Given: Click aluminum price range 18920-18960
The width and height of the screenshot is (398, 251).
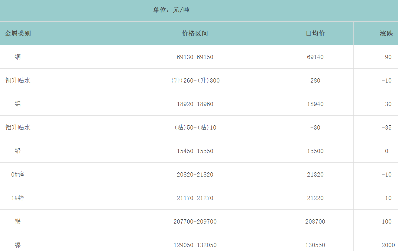Looking at the screenshot, I should click(195, 104).
